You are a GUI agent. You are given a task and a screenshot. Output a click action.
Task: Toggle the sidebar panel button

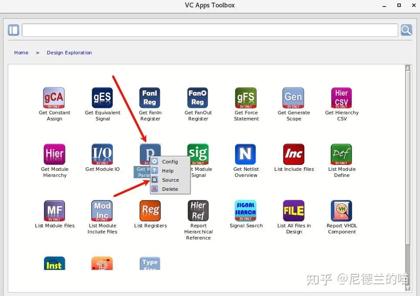[13, 30]
